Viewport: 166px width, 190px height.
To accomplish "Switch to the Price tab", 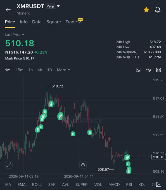I will coord(10,22).
